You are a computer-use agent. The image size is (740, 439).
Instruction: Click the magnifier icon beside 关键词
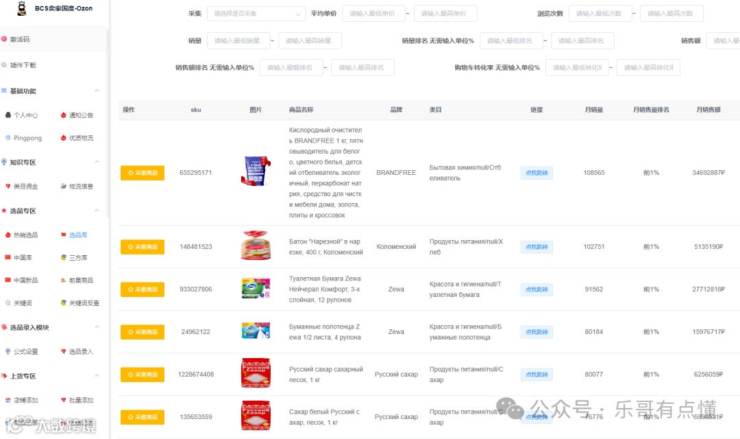tap(8, 303)
